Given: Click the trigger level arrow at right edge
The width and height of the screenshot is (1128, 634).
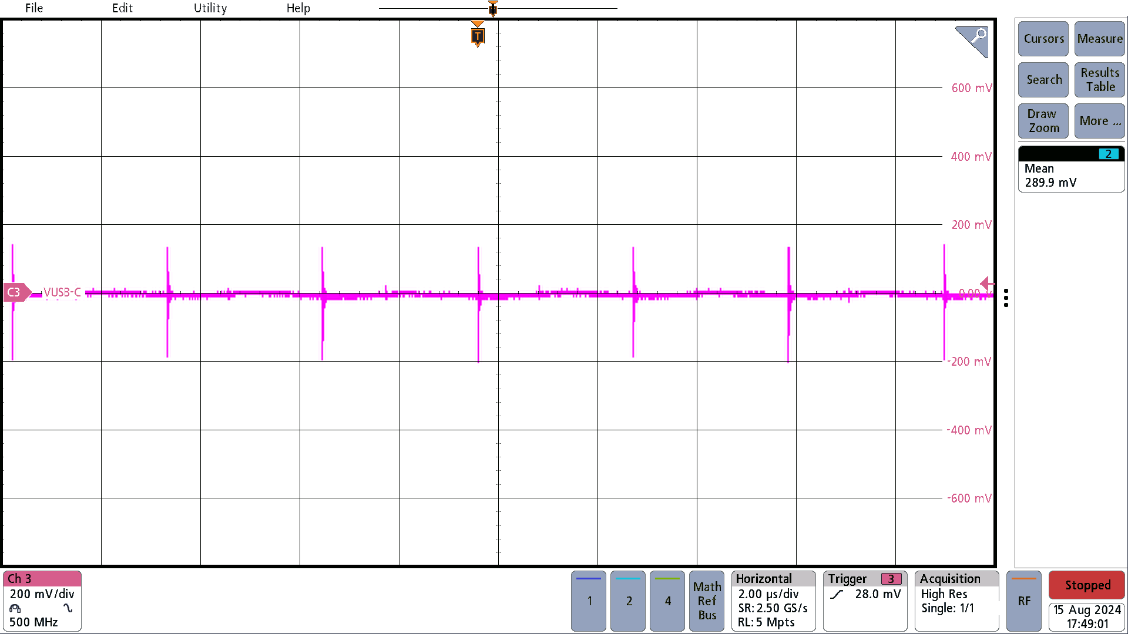Looking at the screenshot, I should [x=987, y=284].
